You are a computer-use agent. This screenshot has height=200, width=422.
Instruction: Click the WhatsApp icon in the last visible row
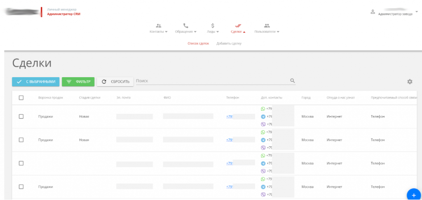[263, 179]
